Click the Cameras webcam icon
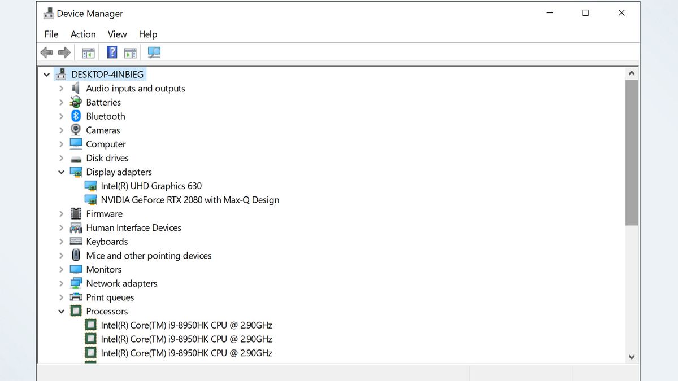Viewport: 678px width, 381px height. 76,130
